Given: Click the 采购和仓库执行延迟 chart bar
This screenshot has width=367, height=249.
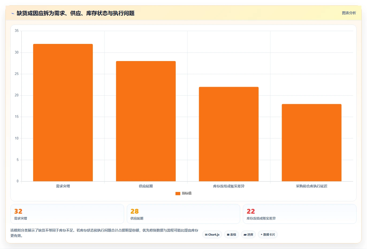Looking at the screenshot, I should (312, 142).
